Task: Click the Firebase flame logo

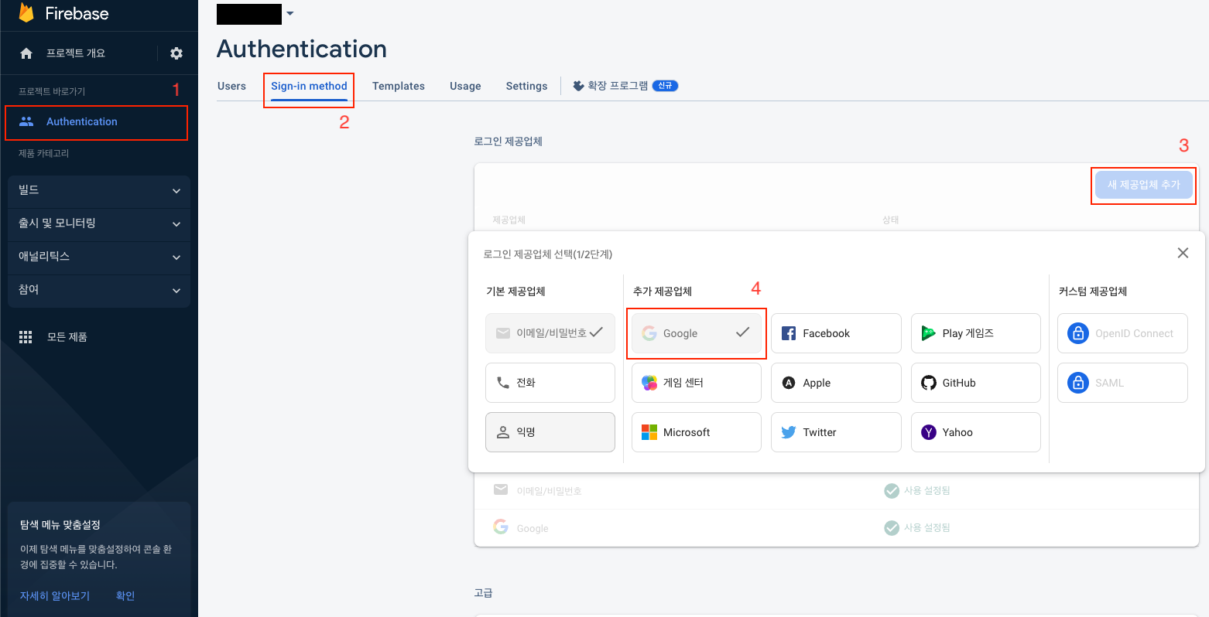Action: pyautogui.click(x=26, y=12)
